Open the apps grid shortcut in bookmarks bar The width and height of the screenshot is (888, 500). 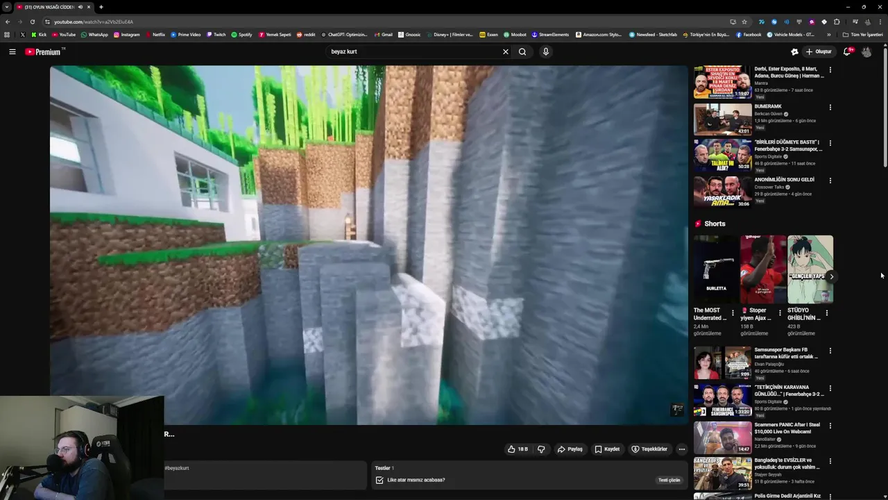point(7,34)
